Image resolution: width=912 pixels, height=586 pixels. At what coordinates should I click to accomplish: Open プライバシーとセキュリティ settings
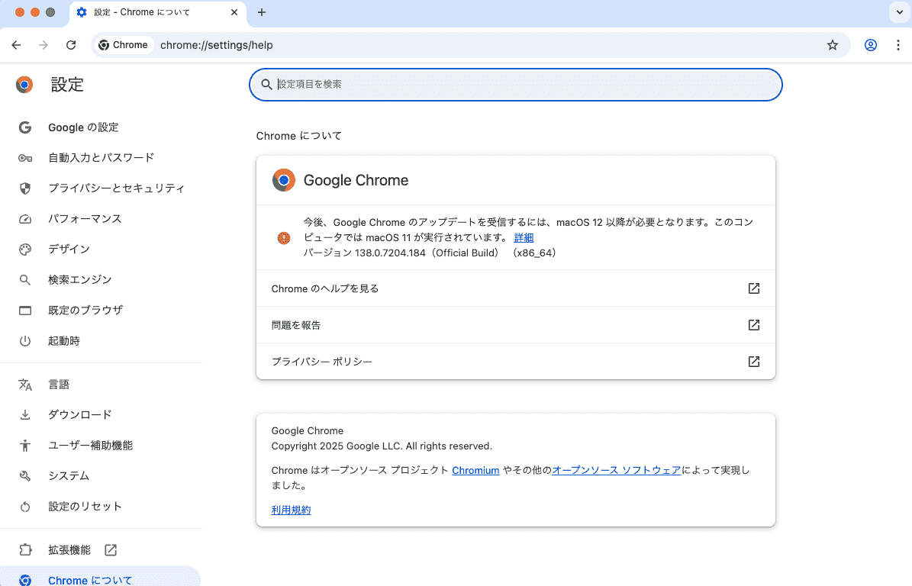(x=116, y=188)
